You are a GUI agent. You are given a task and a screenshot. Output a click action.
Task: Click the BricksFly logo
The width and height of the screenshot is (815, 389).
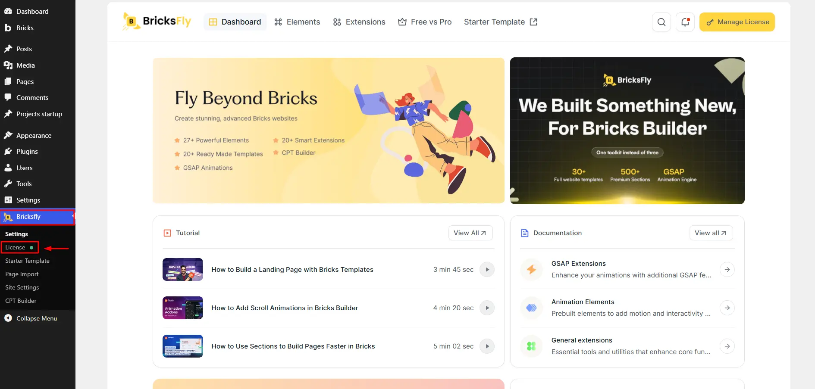pyautogui.click(x=157, y=22)
